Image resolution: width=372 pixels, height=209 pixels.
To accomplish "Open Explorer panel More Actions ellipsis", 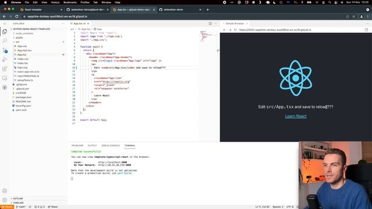I will click(63, 23).
